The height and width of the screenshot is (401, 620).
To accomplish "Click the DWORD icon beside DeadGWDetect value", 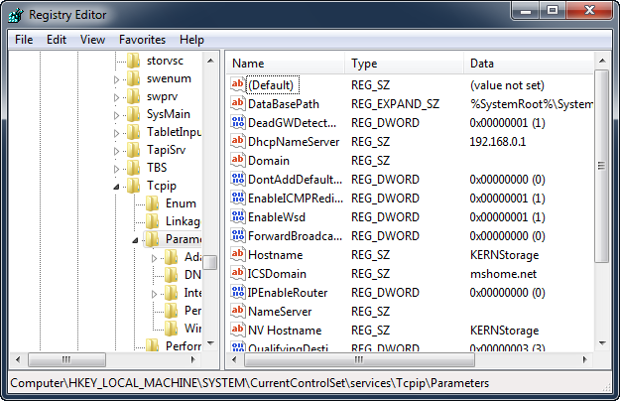I will [237, 123].
